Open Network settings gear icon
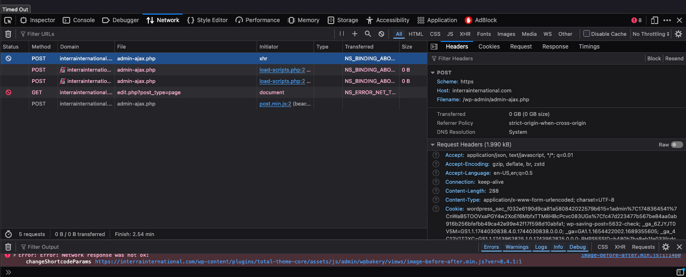686x277 pixels. 678,34
